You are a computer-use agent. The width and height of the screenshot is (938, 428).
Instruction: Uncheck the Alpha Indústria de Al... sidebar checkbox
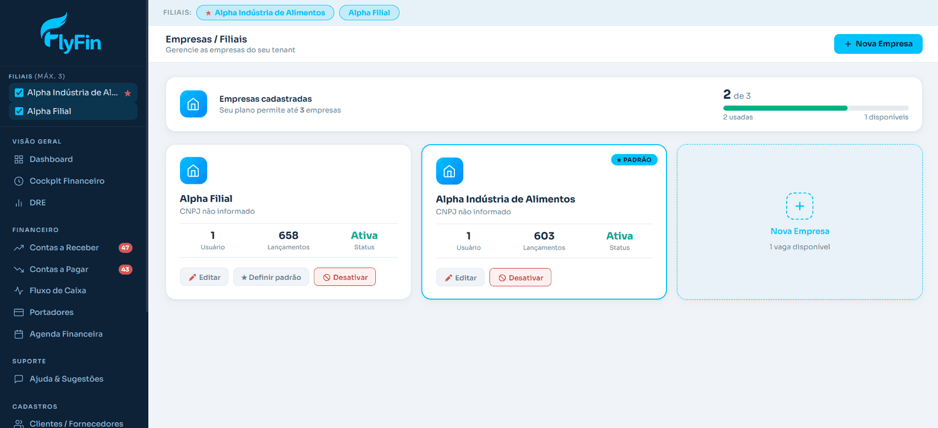tap(19, 93)
